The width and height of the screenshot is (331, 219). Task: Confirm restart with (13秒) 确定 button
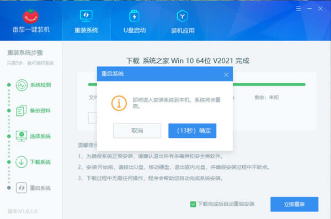coord(193,131)
